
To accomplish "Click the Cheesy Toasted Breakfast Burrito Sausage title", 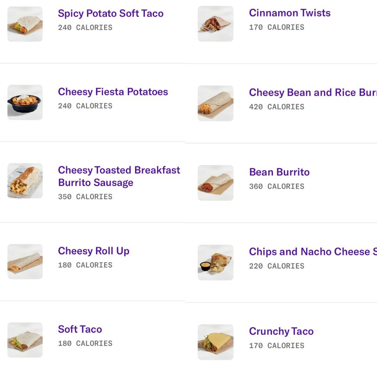I will click(x=119, y=176).
